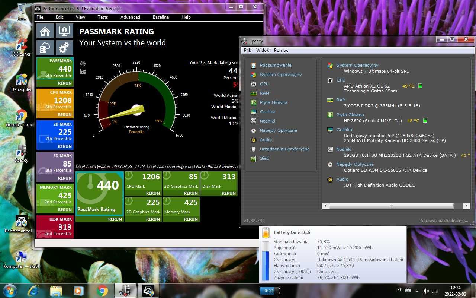Click Windows Start orb
This screenshot has width=476, height=298.
point(10,290)
